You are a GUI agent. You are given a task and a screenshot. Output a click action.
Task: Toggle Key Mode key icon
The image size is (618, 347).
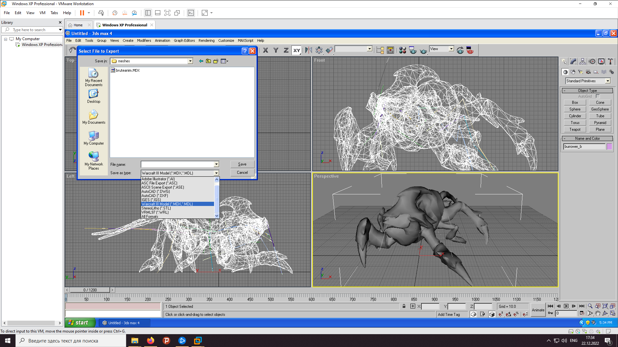click(550, 313)
